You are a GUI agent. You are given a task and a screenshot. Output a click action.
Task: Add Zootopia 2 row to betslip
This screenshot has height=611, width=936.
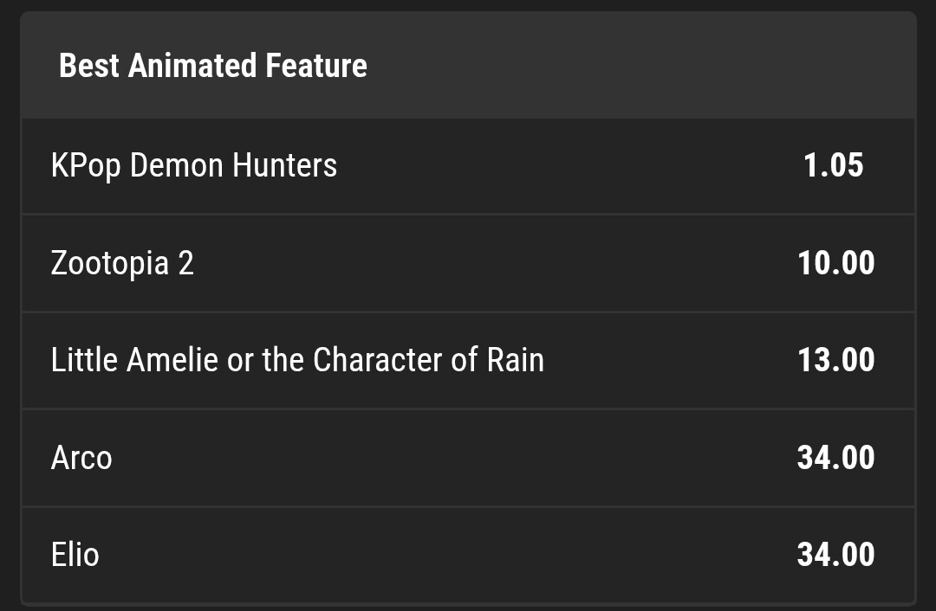coord(468,263)
